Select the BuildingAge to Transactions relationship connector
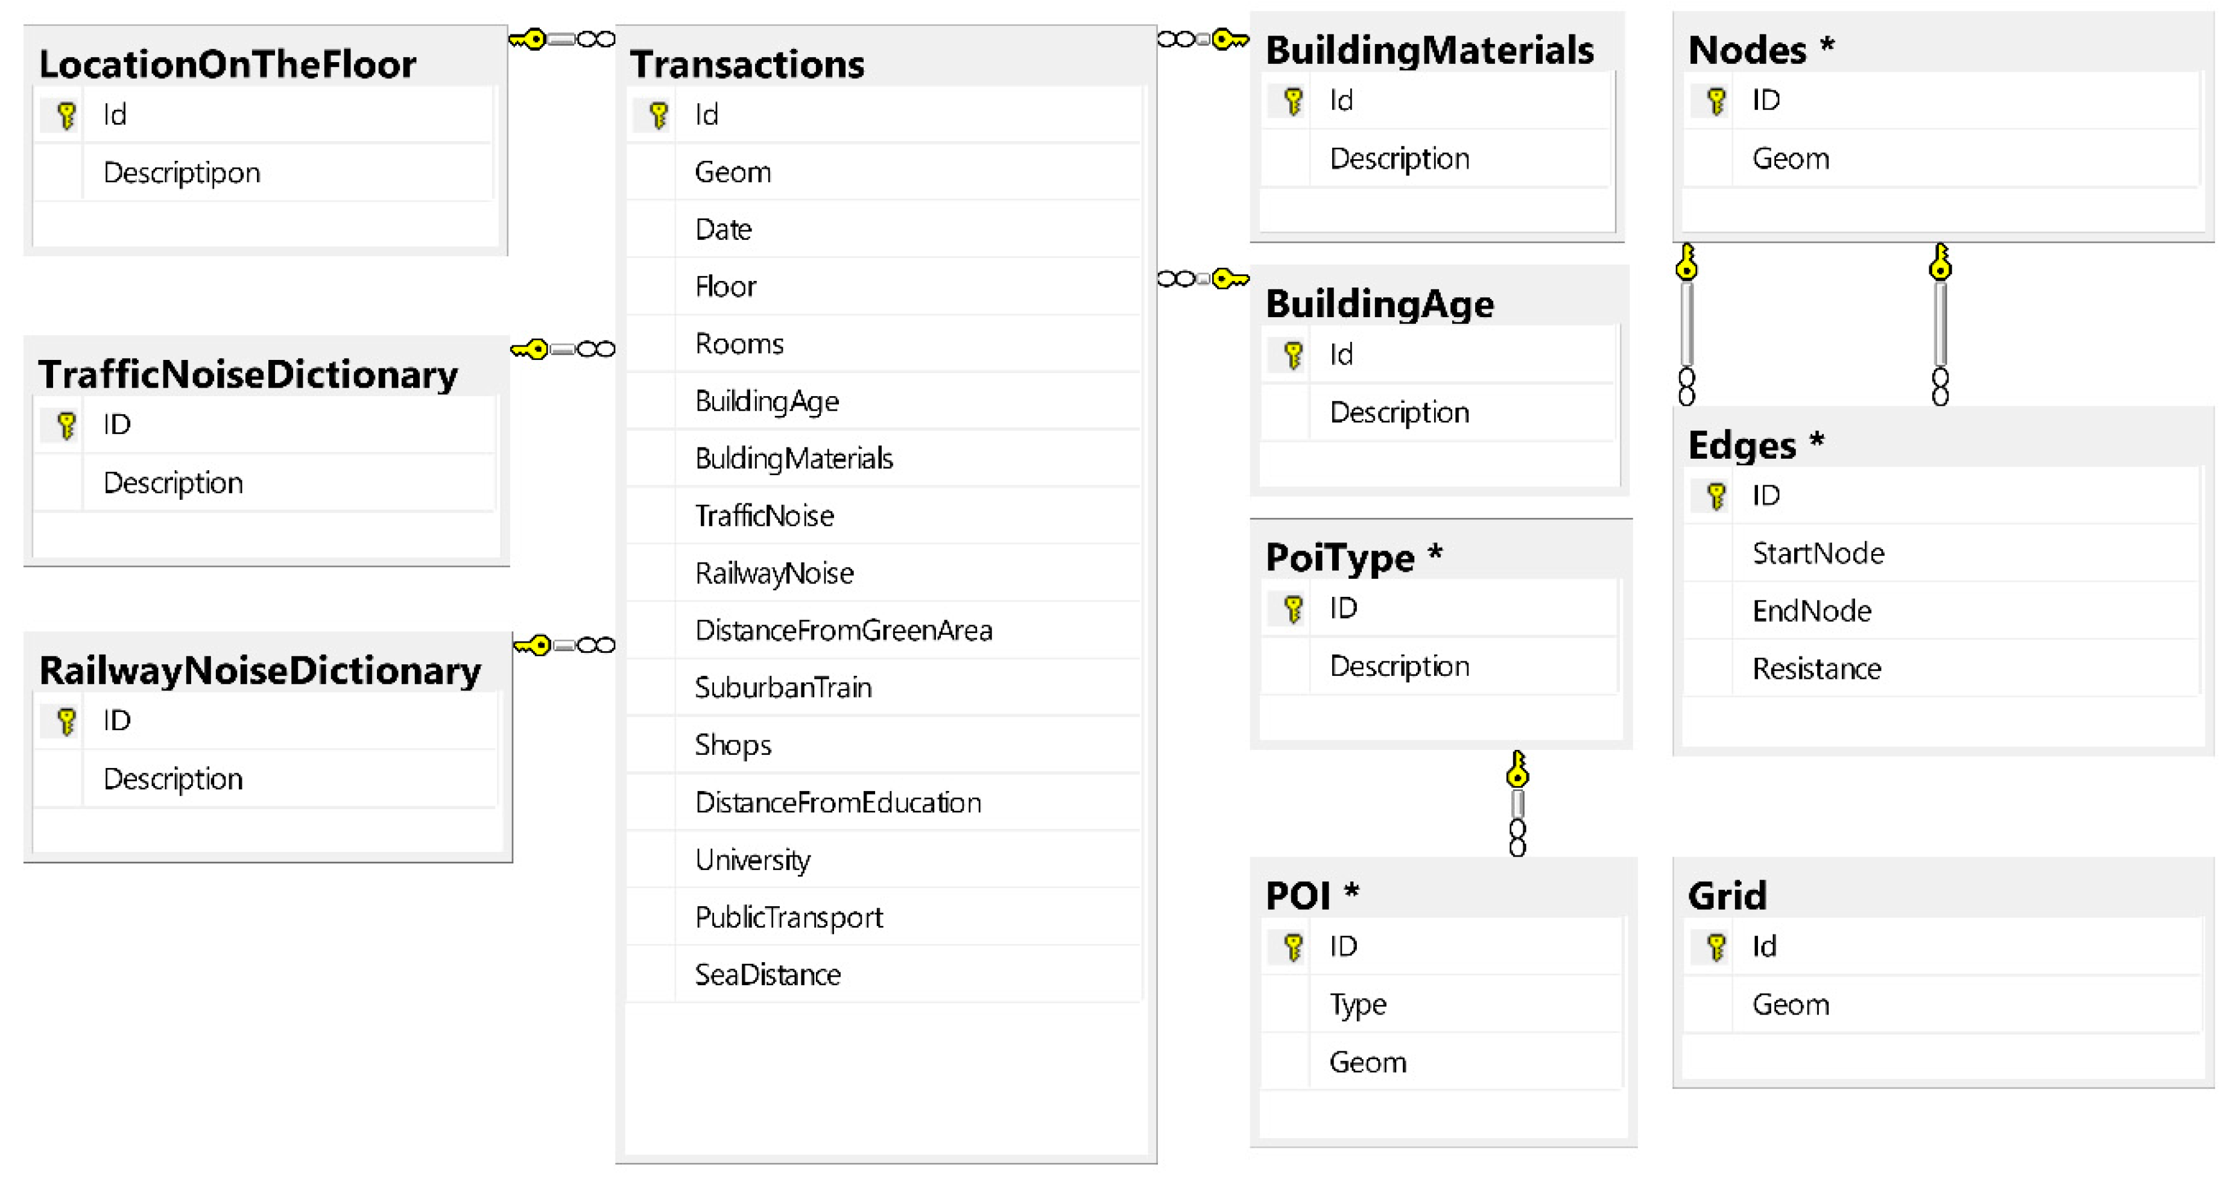This screenshot has width=2232, height=1178. pos(1203,279)
